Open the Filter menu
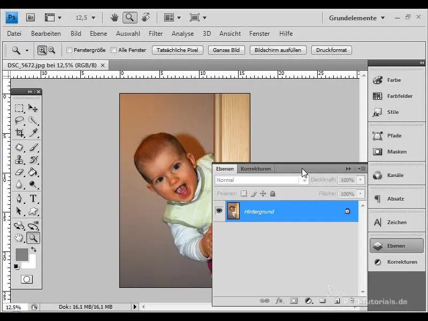The width and height of the screenshot is (428, 321). [x=156, y=34]
